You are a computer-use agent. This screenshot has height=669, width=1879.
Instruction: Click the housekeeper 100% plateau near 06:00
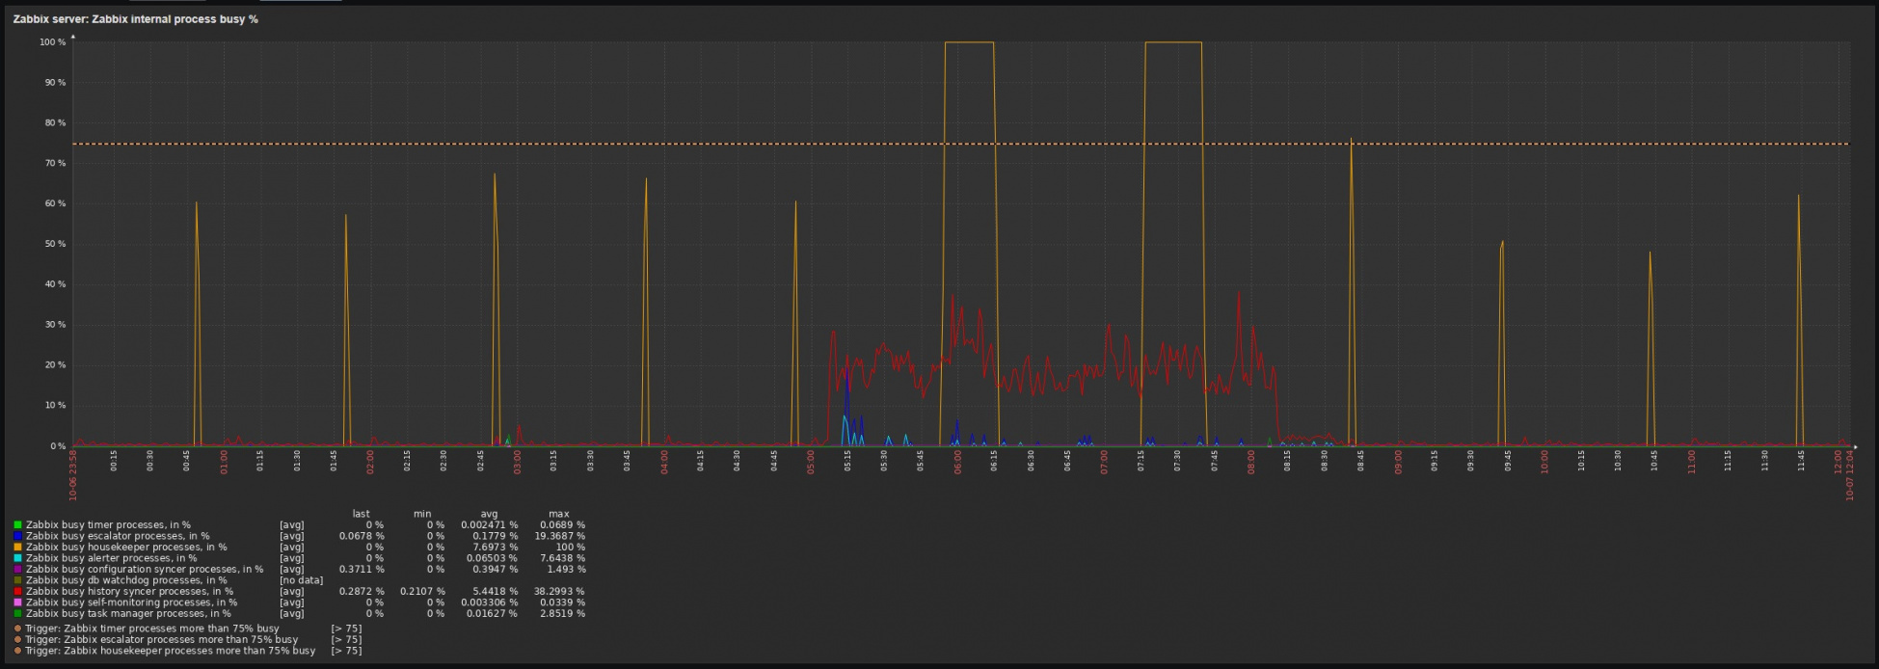pyautogui.click(x=969, y=42)
